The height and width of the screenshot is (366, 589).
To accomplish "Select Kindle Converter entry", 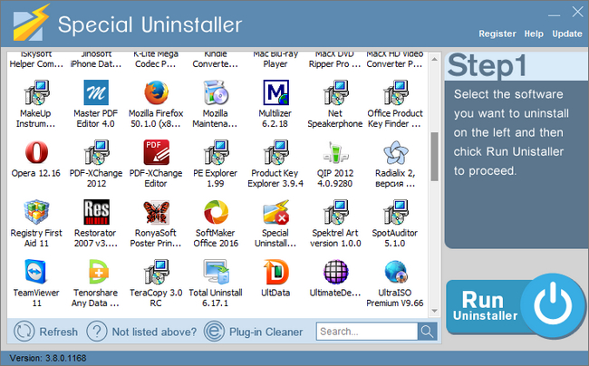I will (x=216, y=60).
